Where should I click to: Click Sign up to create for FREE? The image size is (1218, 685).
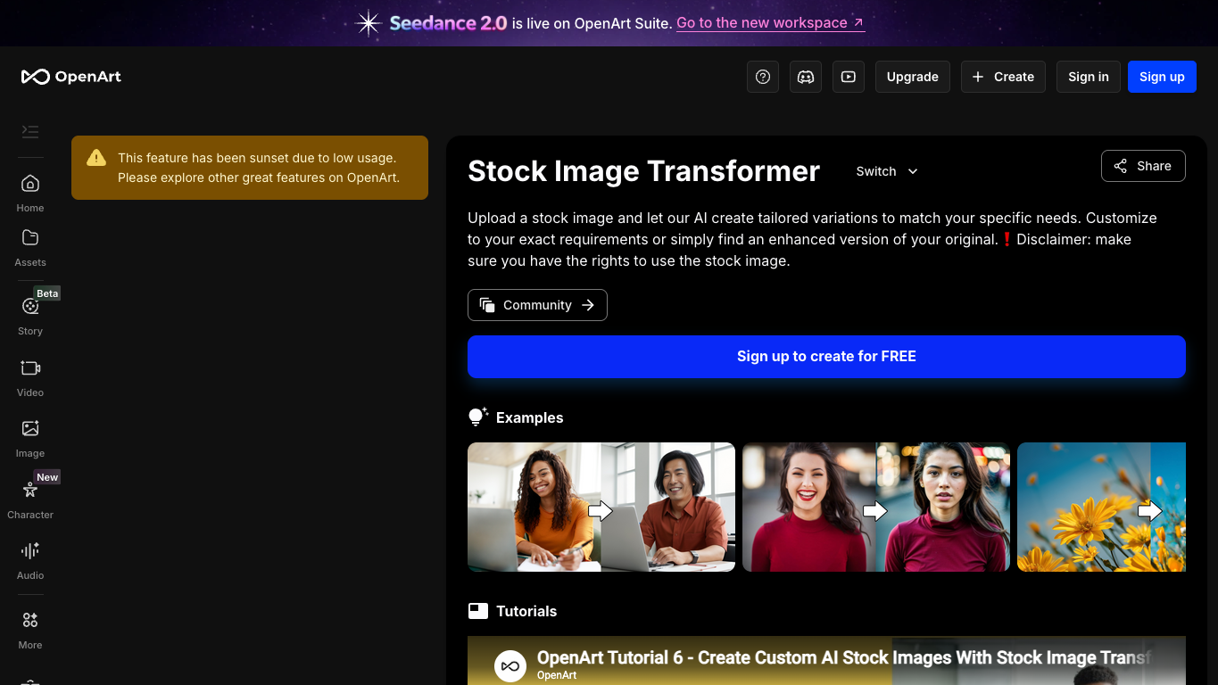pyautogui.click(x=826, y=357)
